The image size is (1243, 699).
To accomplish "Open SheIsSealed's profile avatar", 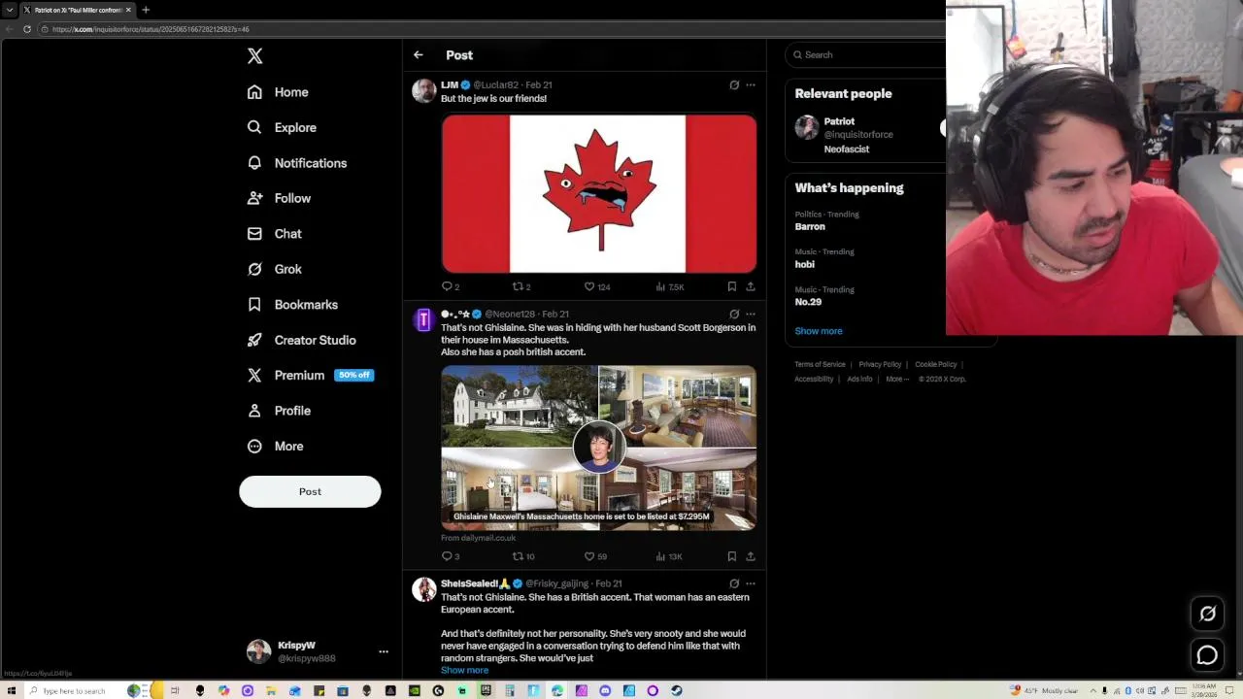I will pyautogui.click(x=424, y=589).
